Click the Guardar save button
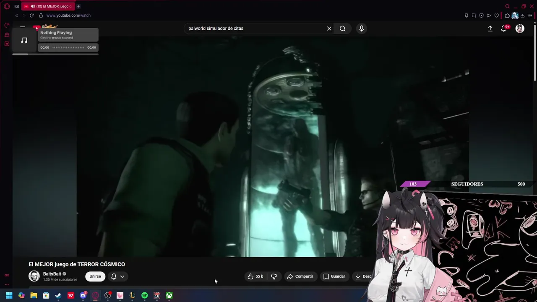The width and height of the screenshot is (537, 302). 334,276
